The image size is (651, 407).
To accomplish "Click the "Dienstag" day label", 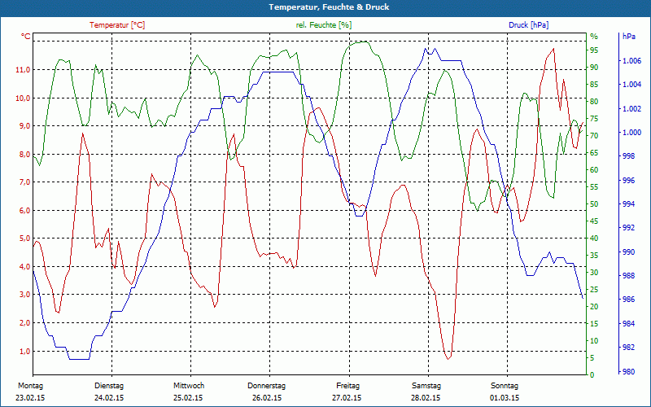I will click(x=109, y=386).
